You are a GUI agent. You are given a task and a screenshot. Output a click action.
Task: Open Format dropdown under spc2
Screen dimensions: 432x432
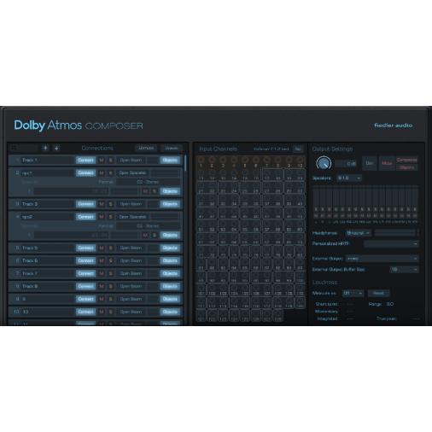point(148,226)
